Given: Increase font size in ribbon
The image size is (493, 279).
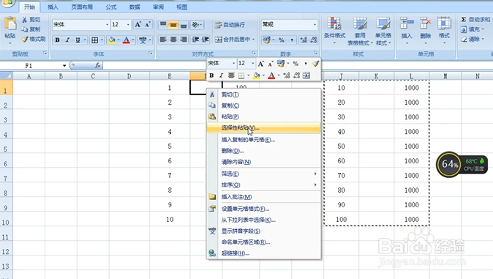Looking at the screenshot, I should point(138,25).
